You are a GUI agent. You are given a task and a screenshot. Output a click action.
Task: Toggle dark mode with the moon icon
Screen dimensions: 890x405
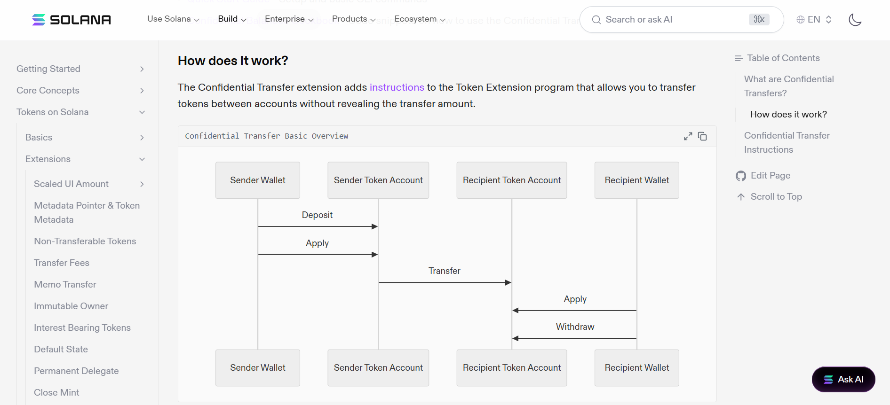click(x=855, y=20)
